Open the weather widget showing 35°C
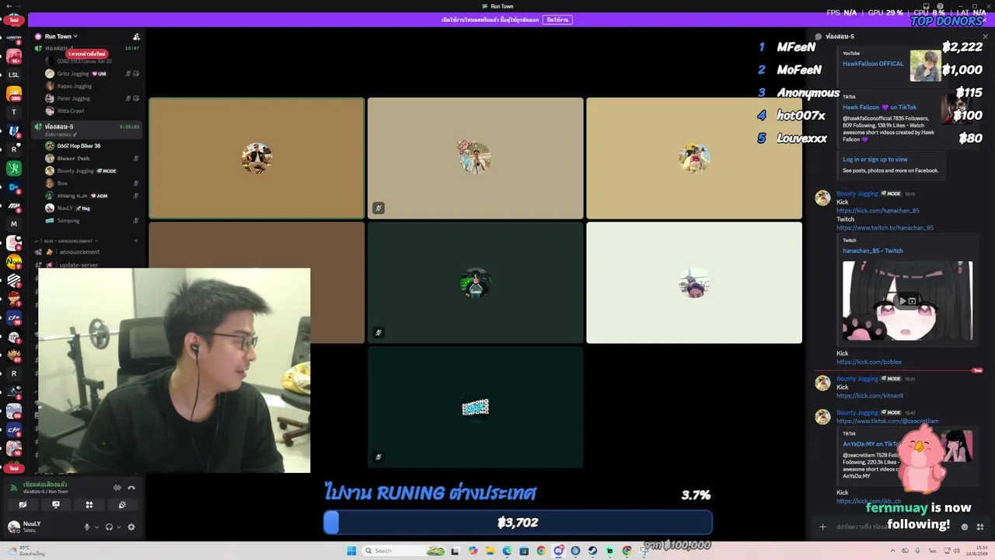Screen dimensions: 995x560 27,551
